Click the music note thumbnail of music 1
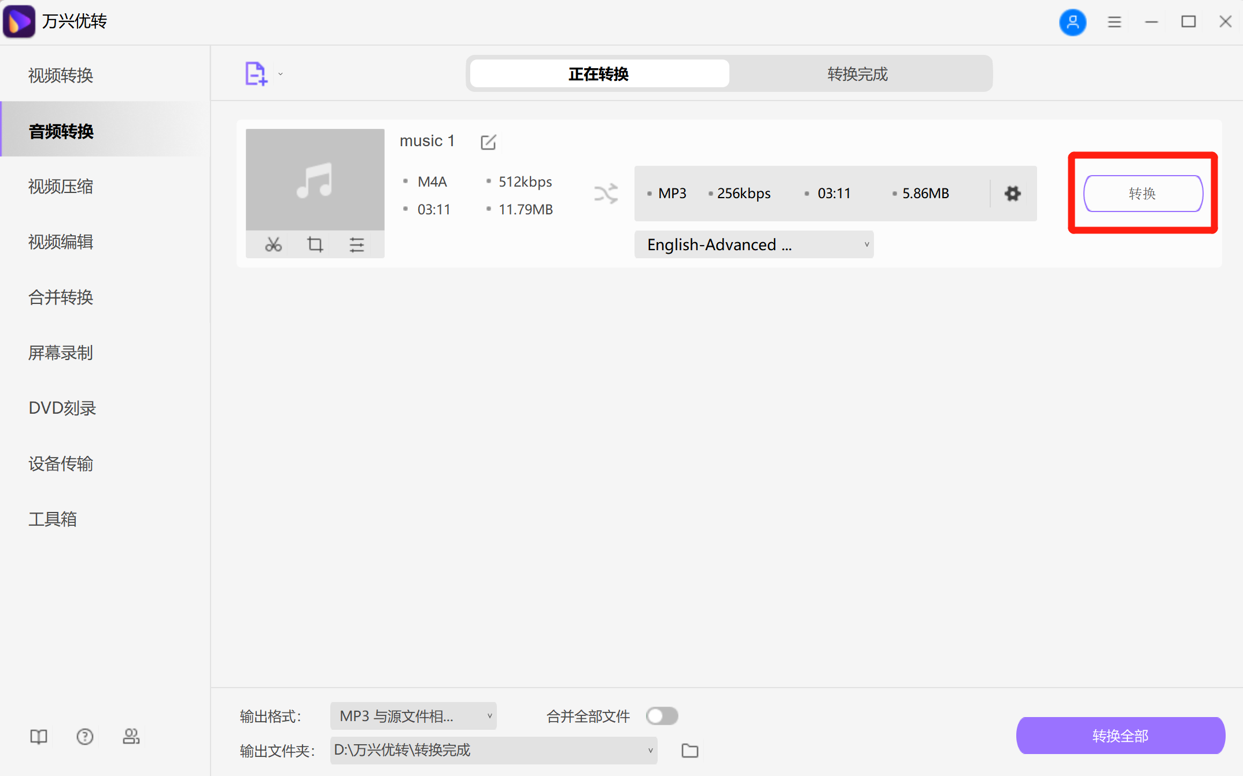The width and height of the screenshot is (1243, 776). click(315, 179)
